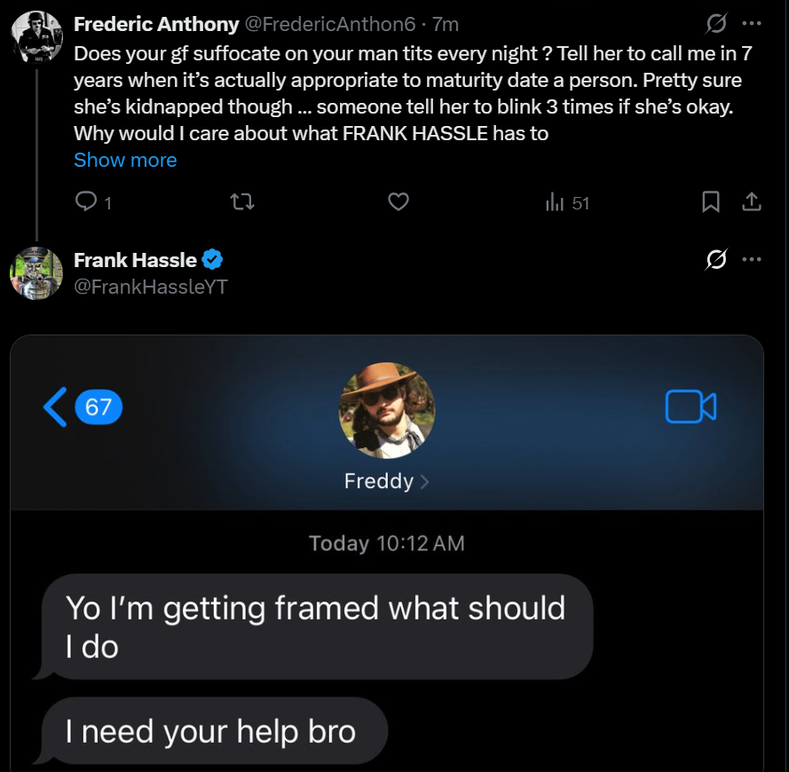Retweet Frederic Anthony's post
The image size is (789, 772).
242,202
